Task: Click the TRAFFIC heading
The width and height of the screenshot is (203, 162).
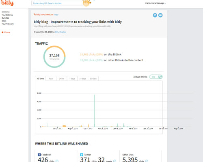Action: click(x=41, y=43)
